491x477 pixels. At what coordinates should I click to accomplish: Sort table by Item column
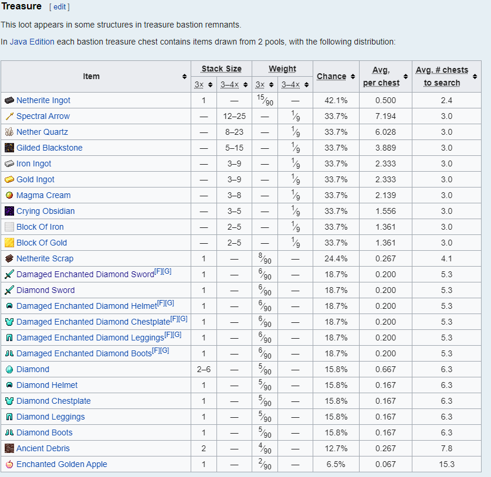coord(184,77)
